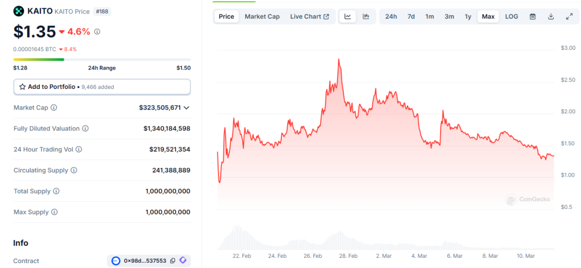
Task: Click the purple wallet icon beside contract
Action: tap(183, 261)
